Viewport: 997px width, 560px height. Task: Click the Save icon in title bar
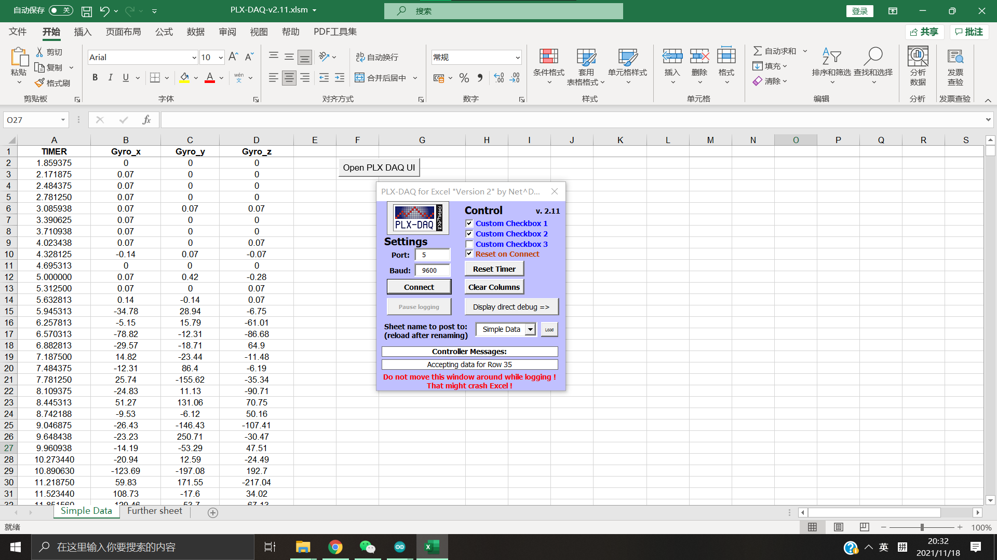(87, 11)
